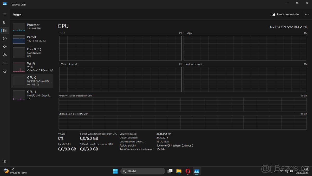Change the Video Encode graph dropdown
The width and height of the screenshot is (312, 176).
click(69, 64)
